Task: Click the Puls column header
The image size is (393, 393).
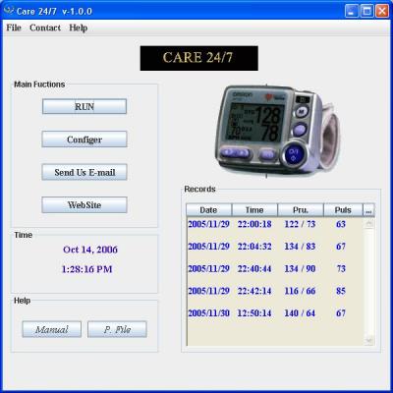Action: click(343, 210)
